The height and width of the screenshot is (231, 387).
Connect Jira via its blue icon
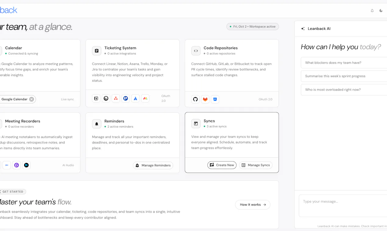click(x=136, y=98)
